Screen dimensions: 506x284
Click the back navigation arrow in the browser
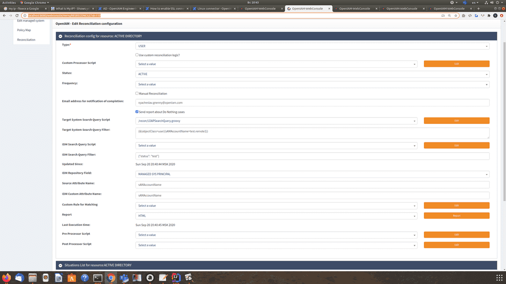click(4, 15)
